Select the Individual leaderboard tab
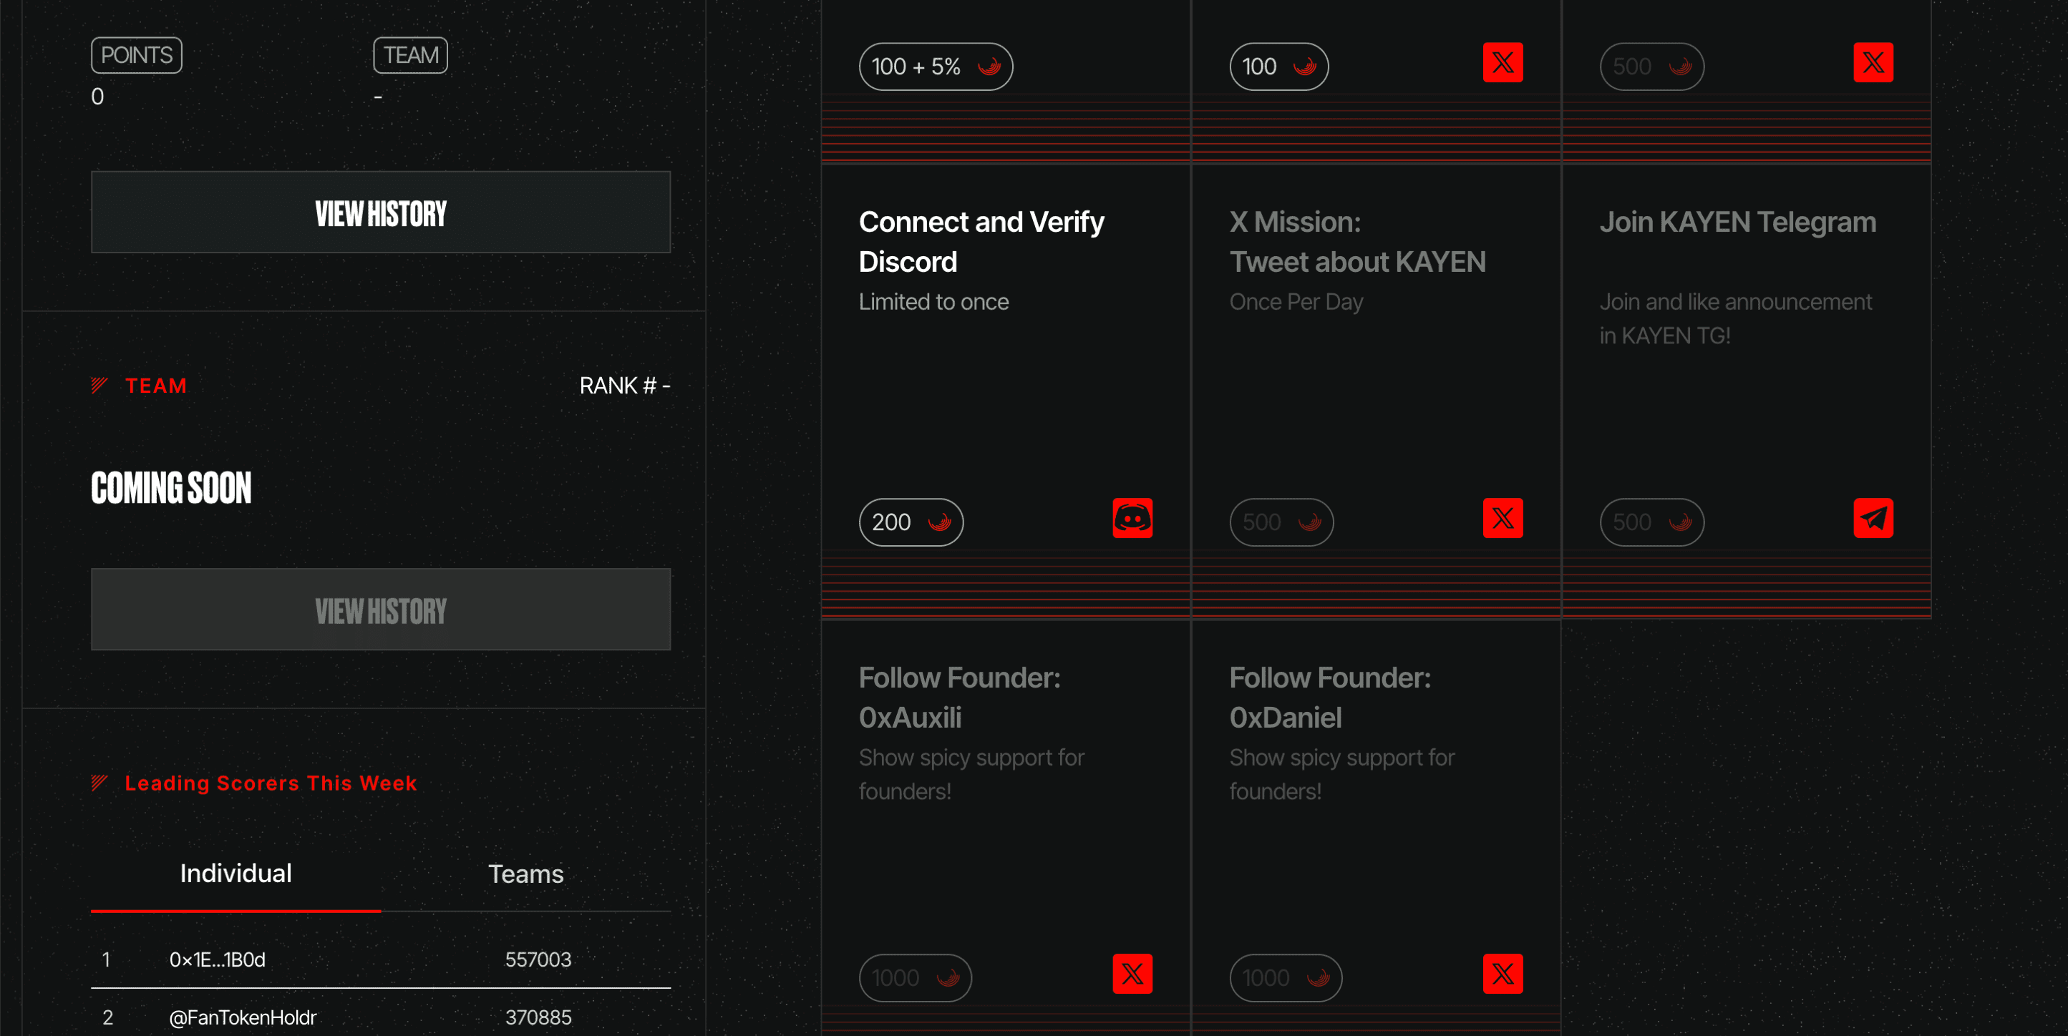 click(x=236, y=874)
